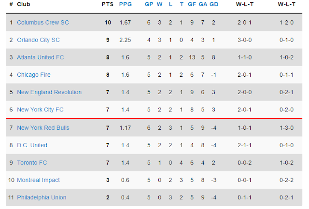This screenshot has width=309, height=209.
Task: Sort table by GF goals-for header
Action: tap(192, 4)
